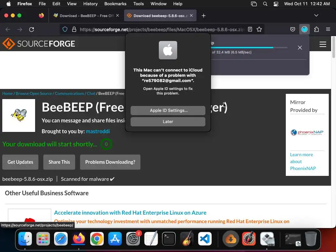This screenshot has width=336, height=252.
Task: Open the Bookmarks menu
Action: tap(115, 4)
